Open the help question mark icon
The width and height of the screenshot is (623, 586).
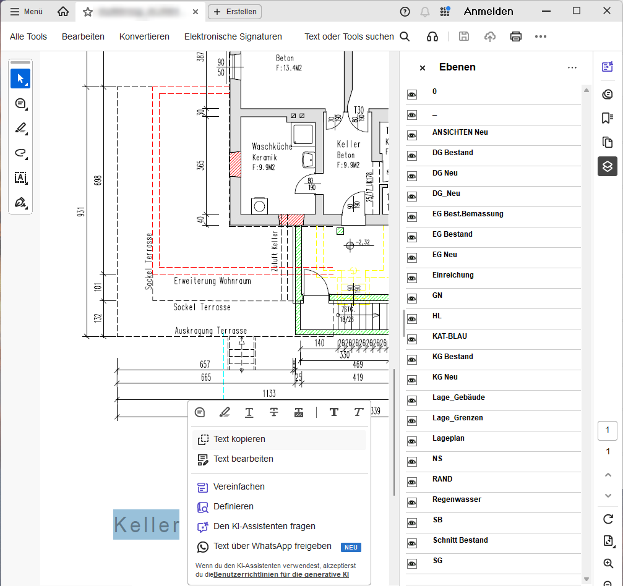pos(405,12)
